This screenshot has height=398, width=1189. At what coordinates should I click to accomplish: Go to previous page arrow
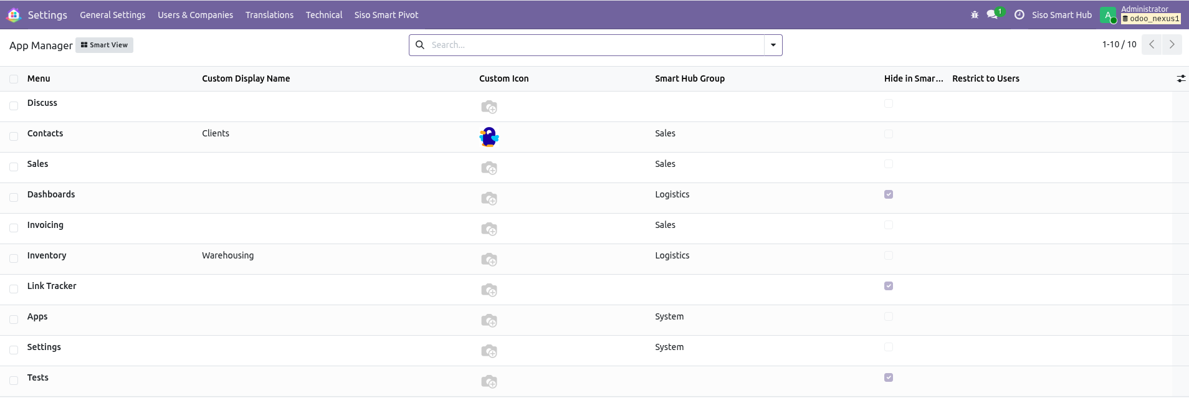pos(1152,45)
